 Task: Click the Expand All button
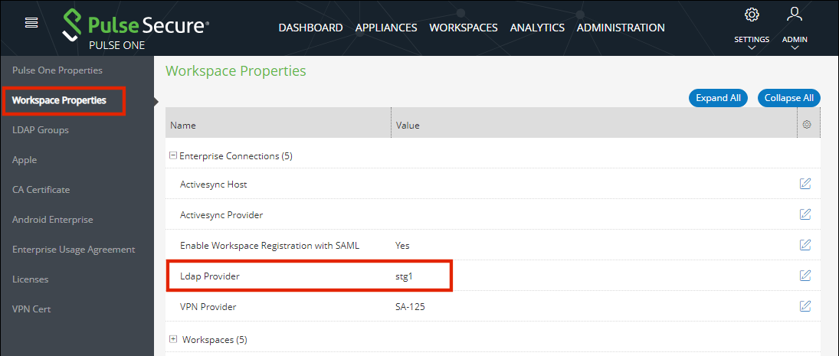click(x=718, y=98)
